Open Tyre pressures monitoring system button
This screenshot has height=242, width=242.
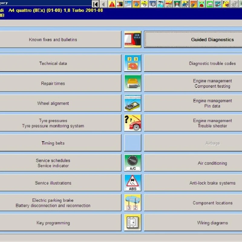60,123
